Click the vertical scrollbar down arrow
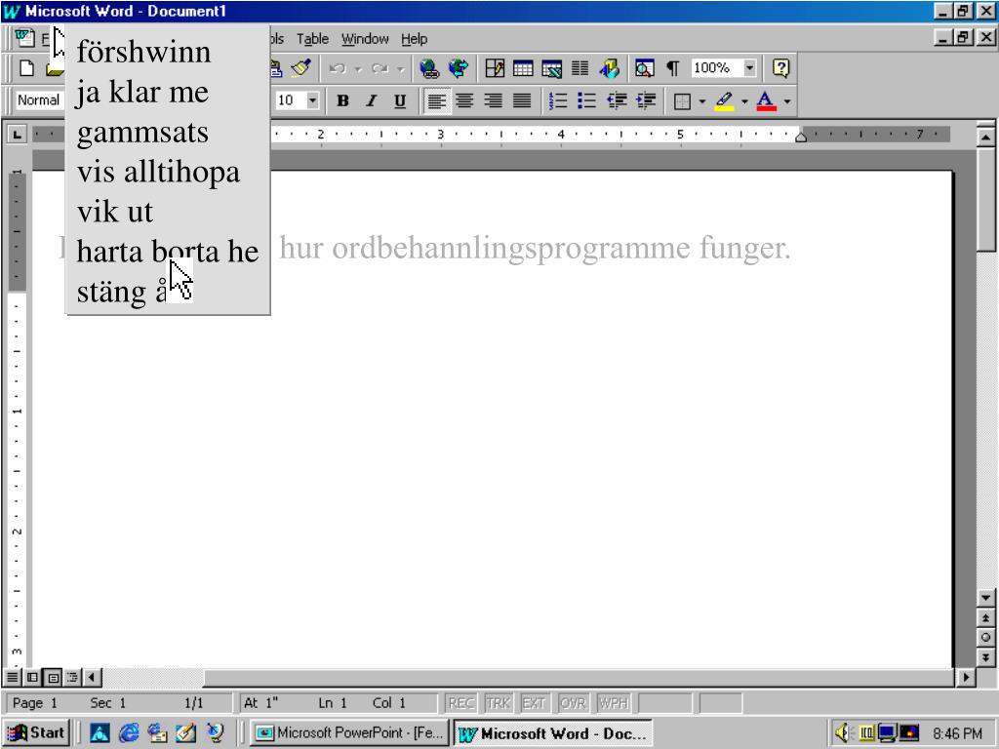 pos(985,598)
